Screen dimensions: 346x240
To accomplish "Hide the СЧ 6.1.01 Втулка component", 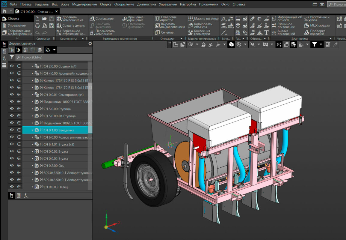I will 12,144.
